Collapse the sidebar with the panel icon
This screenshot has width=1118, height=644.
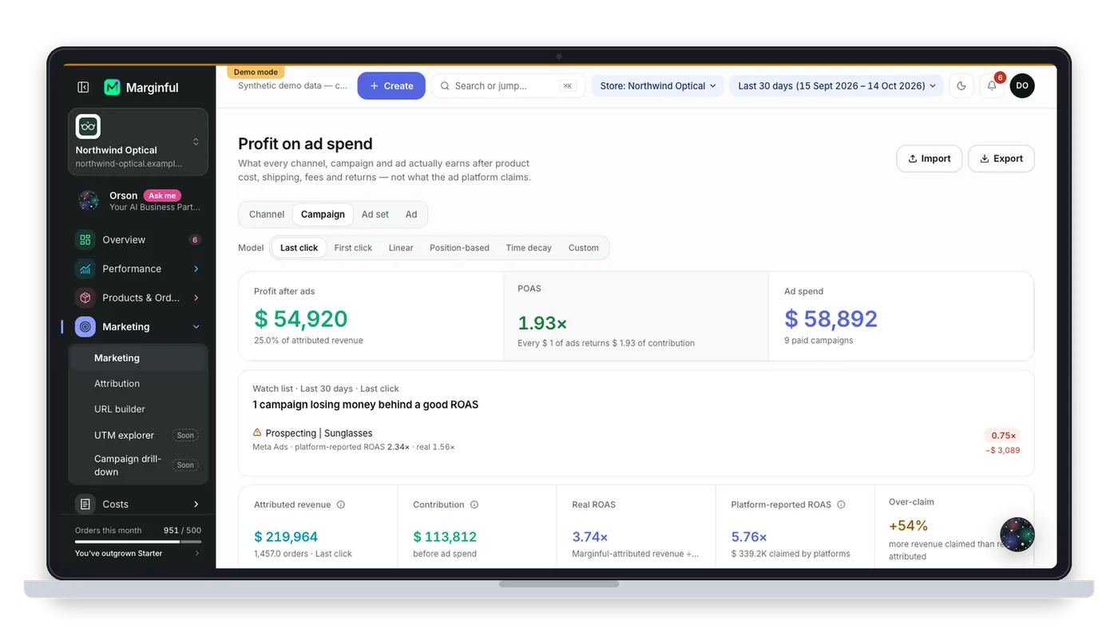click(x=83, y=87)
